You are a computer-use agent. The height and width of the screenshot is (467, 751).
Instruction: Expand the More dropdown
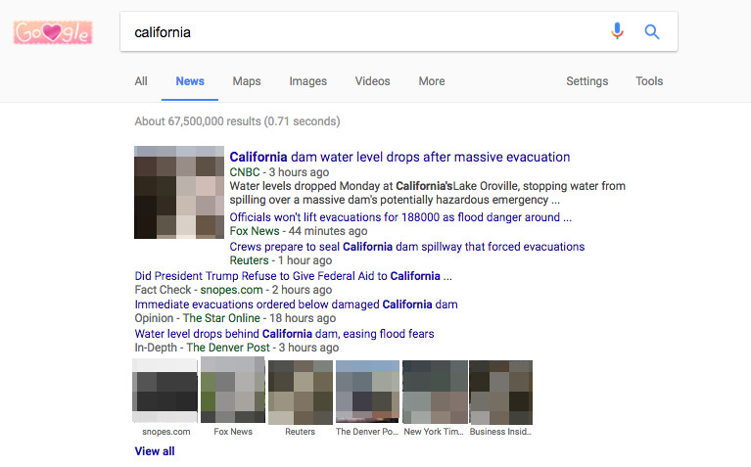pyautogui.click(x=432, y=81)
